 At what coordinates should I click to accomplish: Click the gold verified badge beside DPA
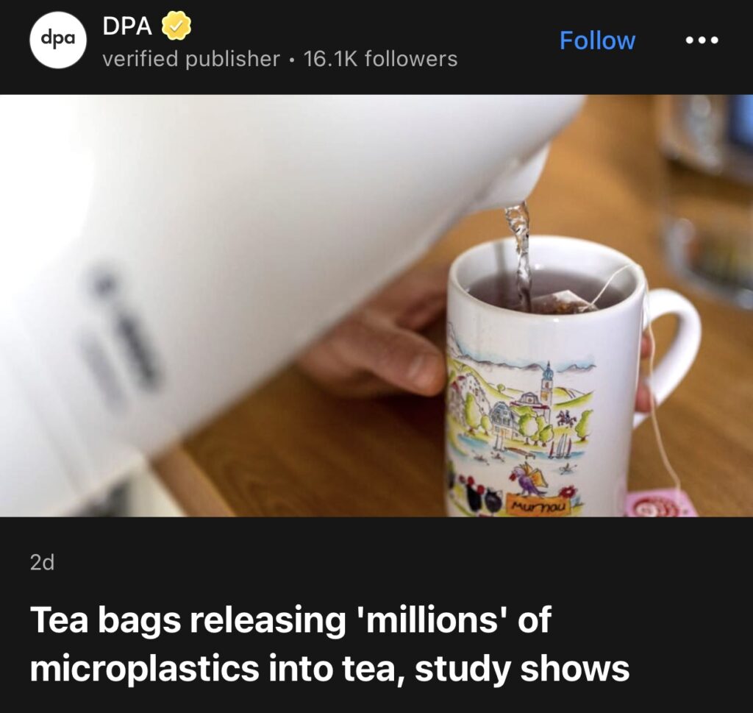(x=176, y=26)
